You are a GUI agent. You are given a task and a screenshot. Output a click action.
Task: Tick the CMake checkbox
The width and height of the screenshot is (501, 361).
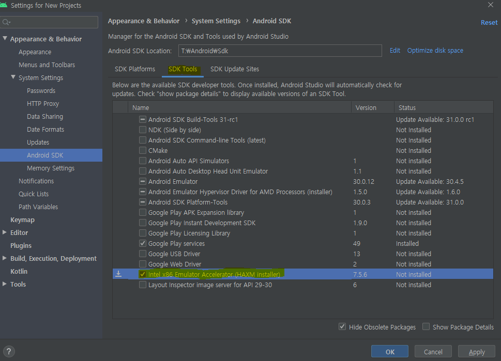[143, 150]
